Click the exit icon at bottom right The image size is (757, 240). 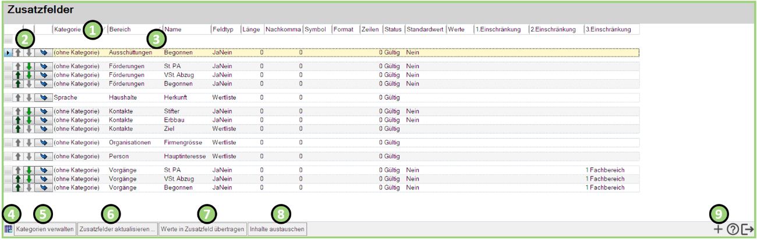pyautogui.click(x=748, y=230)
